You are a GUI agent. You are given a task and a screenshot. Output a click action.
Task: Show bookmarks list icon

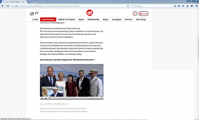(179, 6)
